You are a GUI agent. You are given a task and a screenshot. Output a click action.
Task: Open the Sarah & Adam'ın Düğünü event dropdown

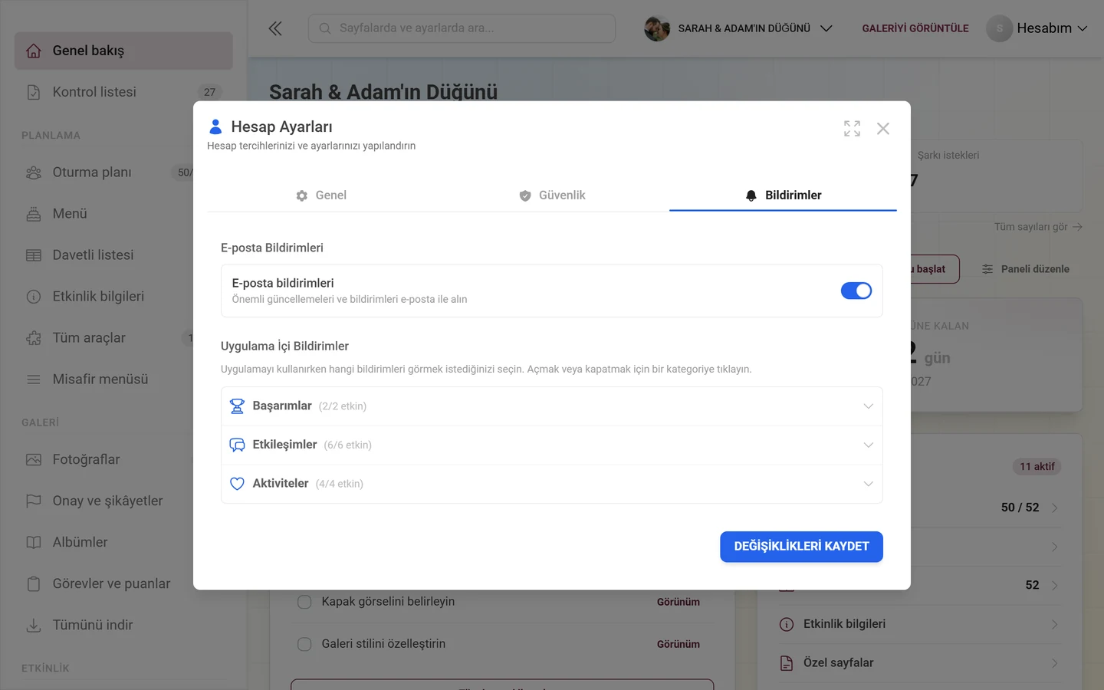(x=738, y=28)
